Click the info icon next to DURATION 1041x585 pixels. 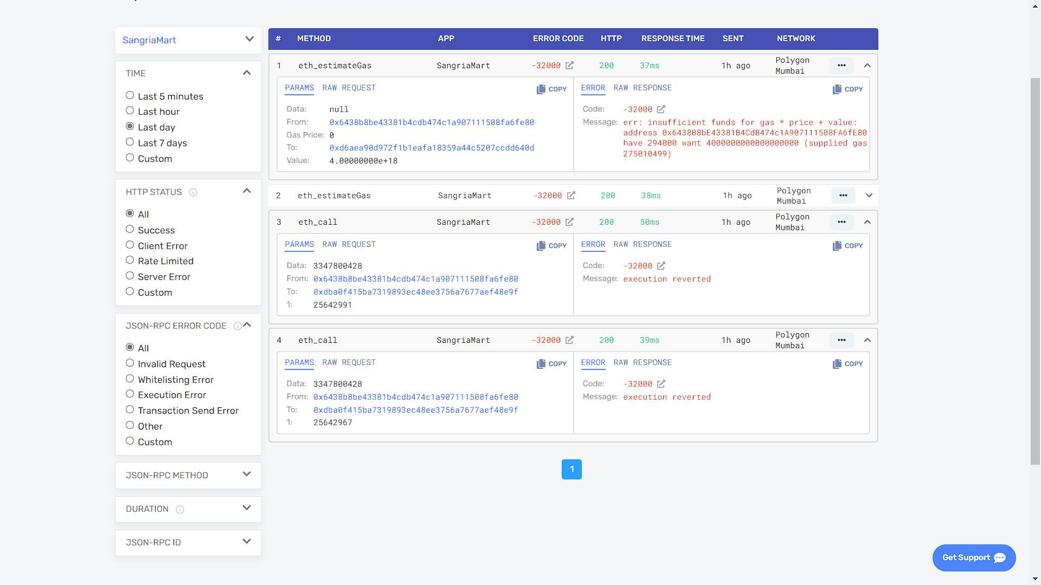(x=179, y=509)
